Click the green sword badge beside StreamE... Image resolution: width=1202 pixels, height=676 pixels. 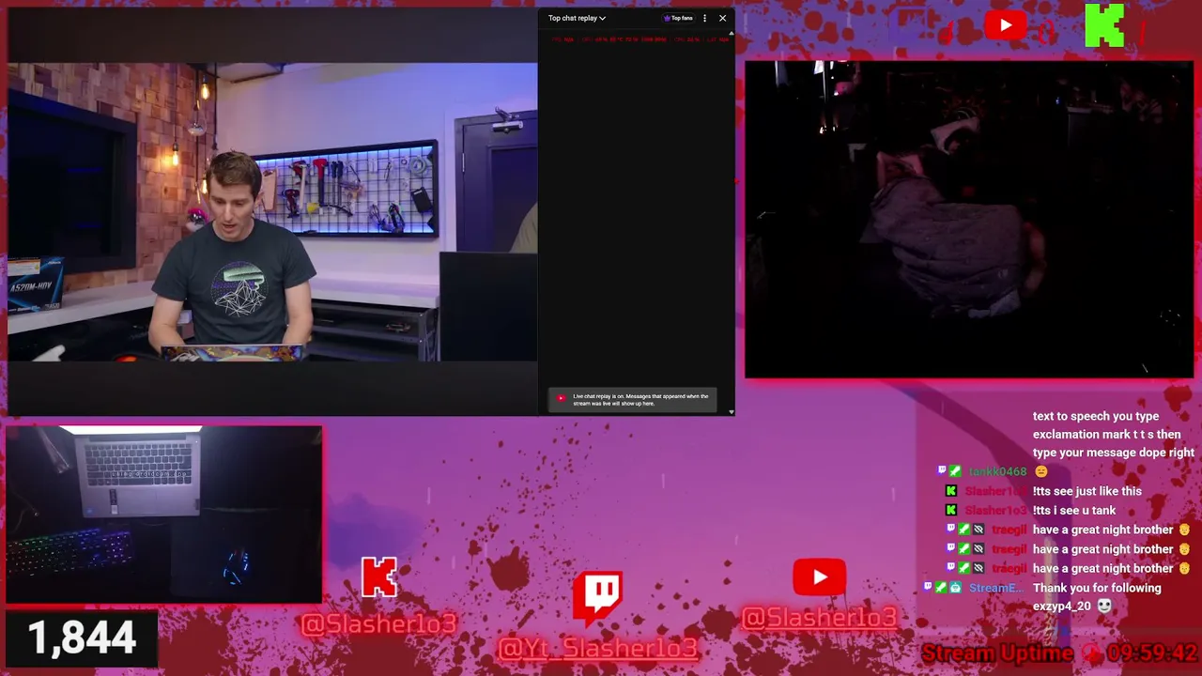[x=941, y=588]
